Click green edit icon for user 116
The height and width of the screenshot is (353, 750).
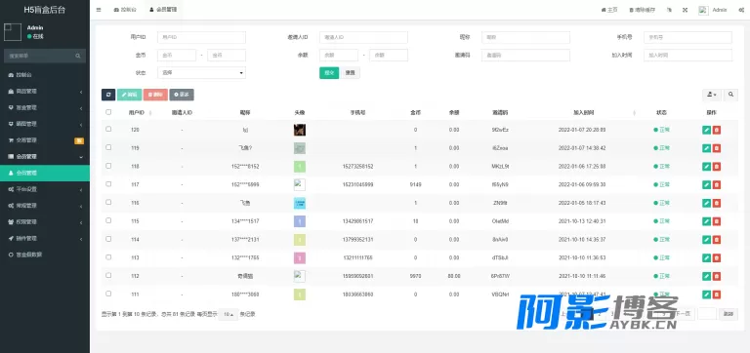(x=706, y=203)
